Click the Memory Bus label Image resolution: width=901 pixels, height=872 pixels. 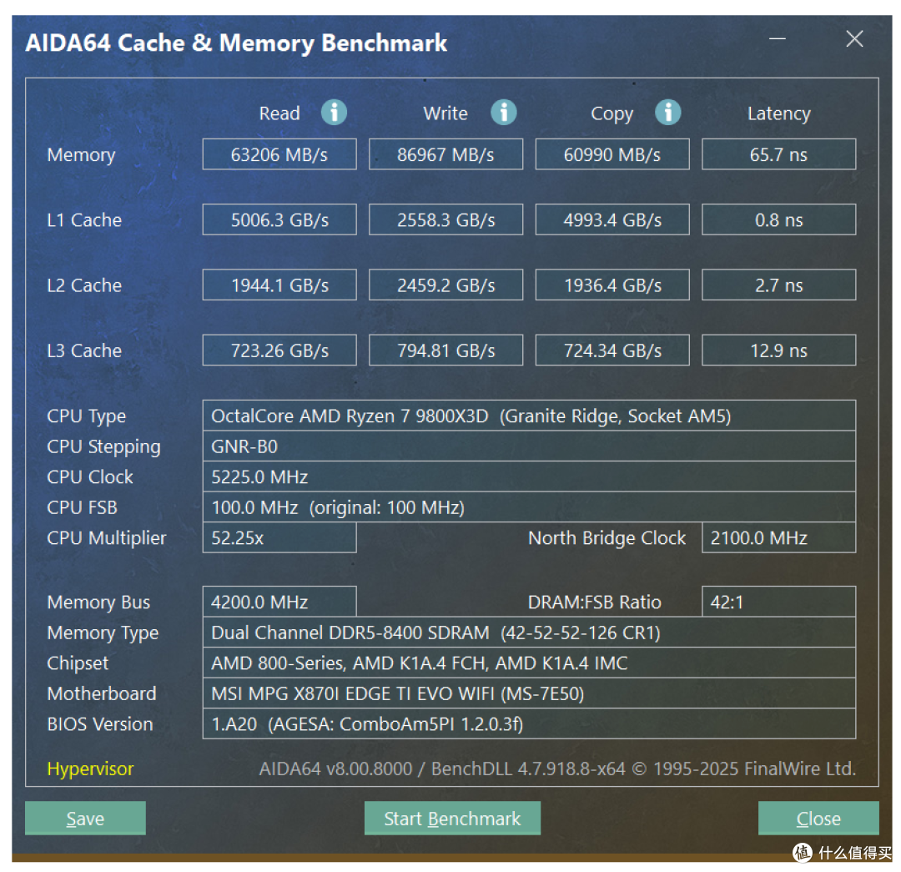click(98, 602)
